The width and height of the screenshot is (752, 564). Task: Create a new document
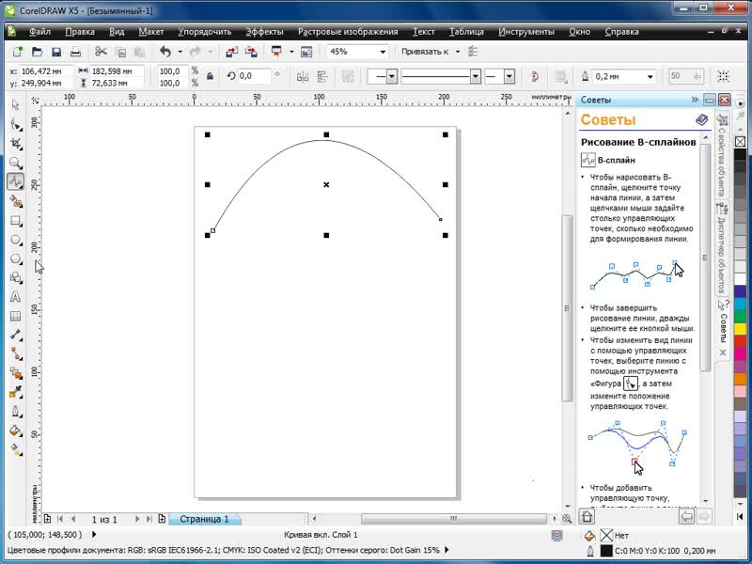coord(17,52)
